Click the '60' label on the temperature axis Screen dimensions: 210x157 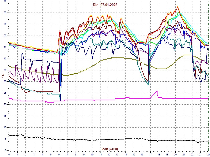point(5,13)
